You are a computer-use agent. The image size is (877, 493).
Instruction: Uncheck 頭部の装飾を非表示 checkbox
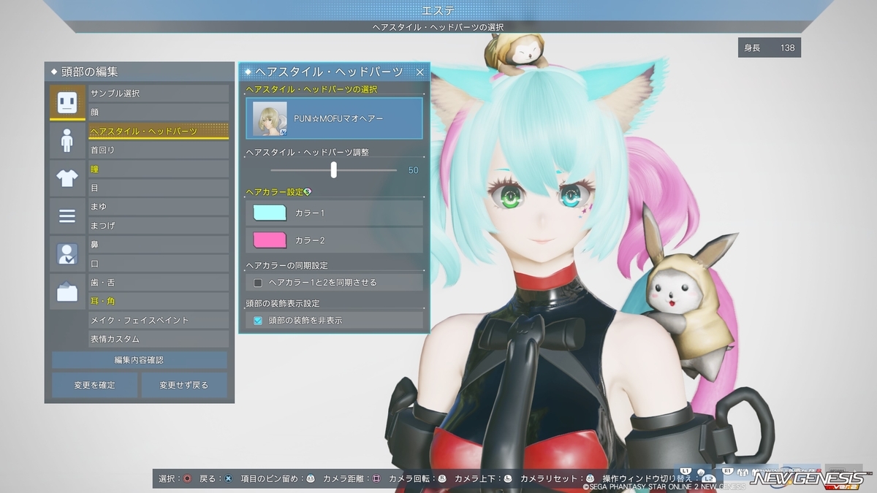(x=257, y=320)
